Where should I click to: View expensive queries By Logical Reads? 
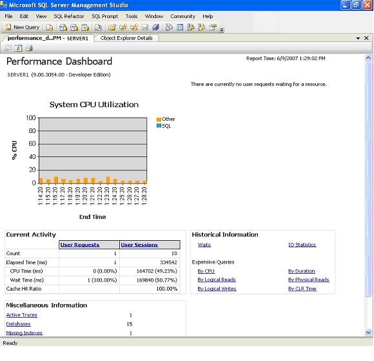pos(217,280)
